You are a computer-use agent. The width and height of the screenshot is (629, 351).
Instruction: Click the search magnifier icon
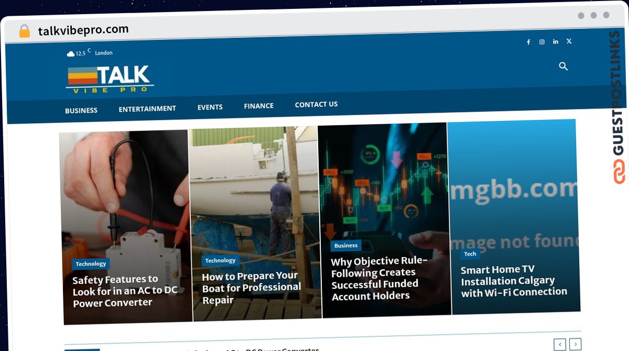(563, 66)
